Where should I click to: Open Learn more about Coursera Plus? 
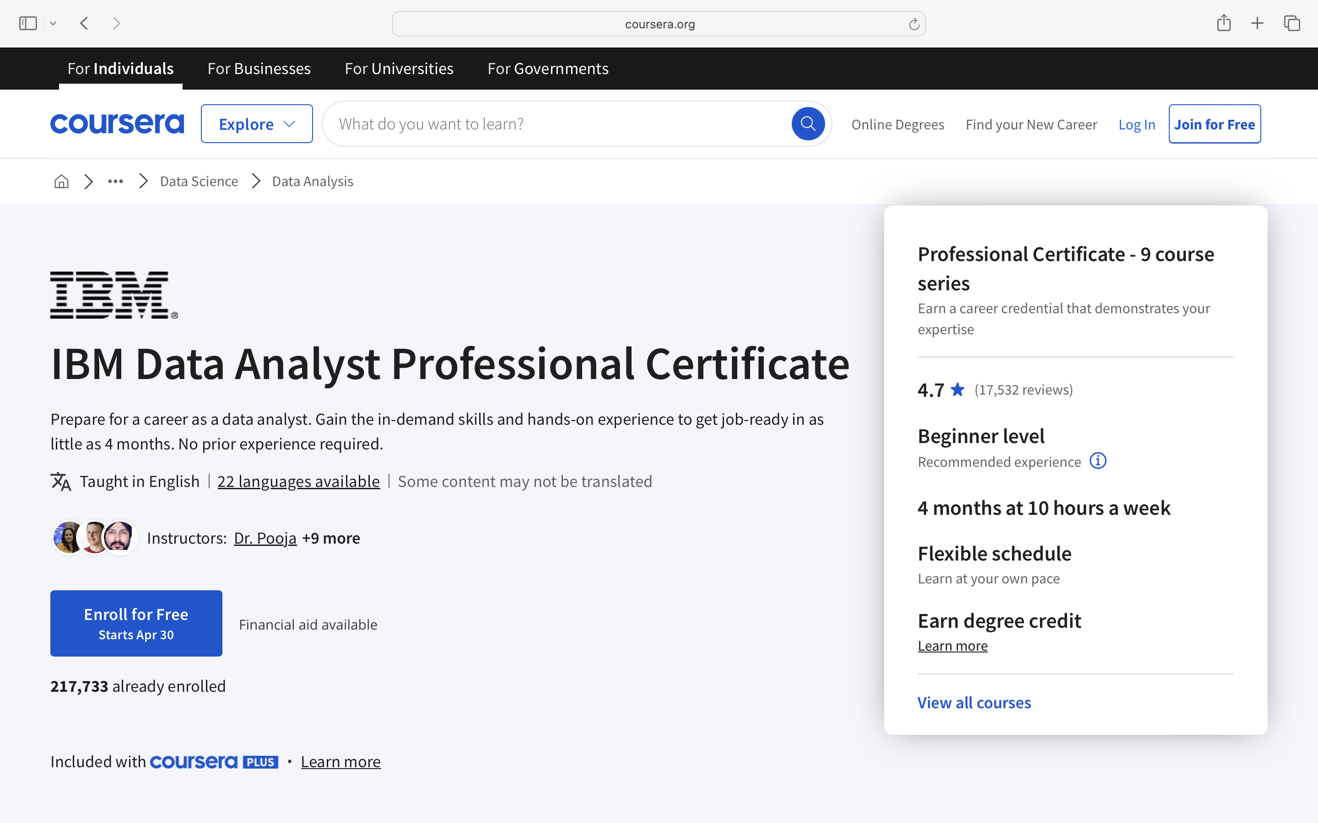(340, 761)
